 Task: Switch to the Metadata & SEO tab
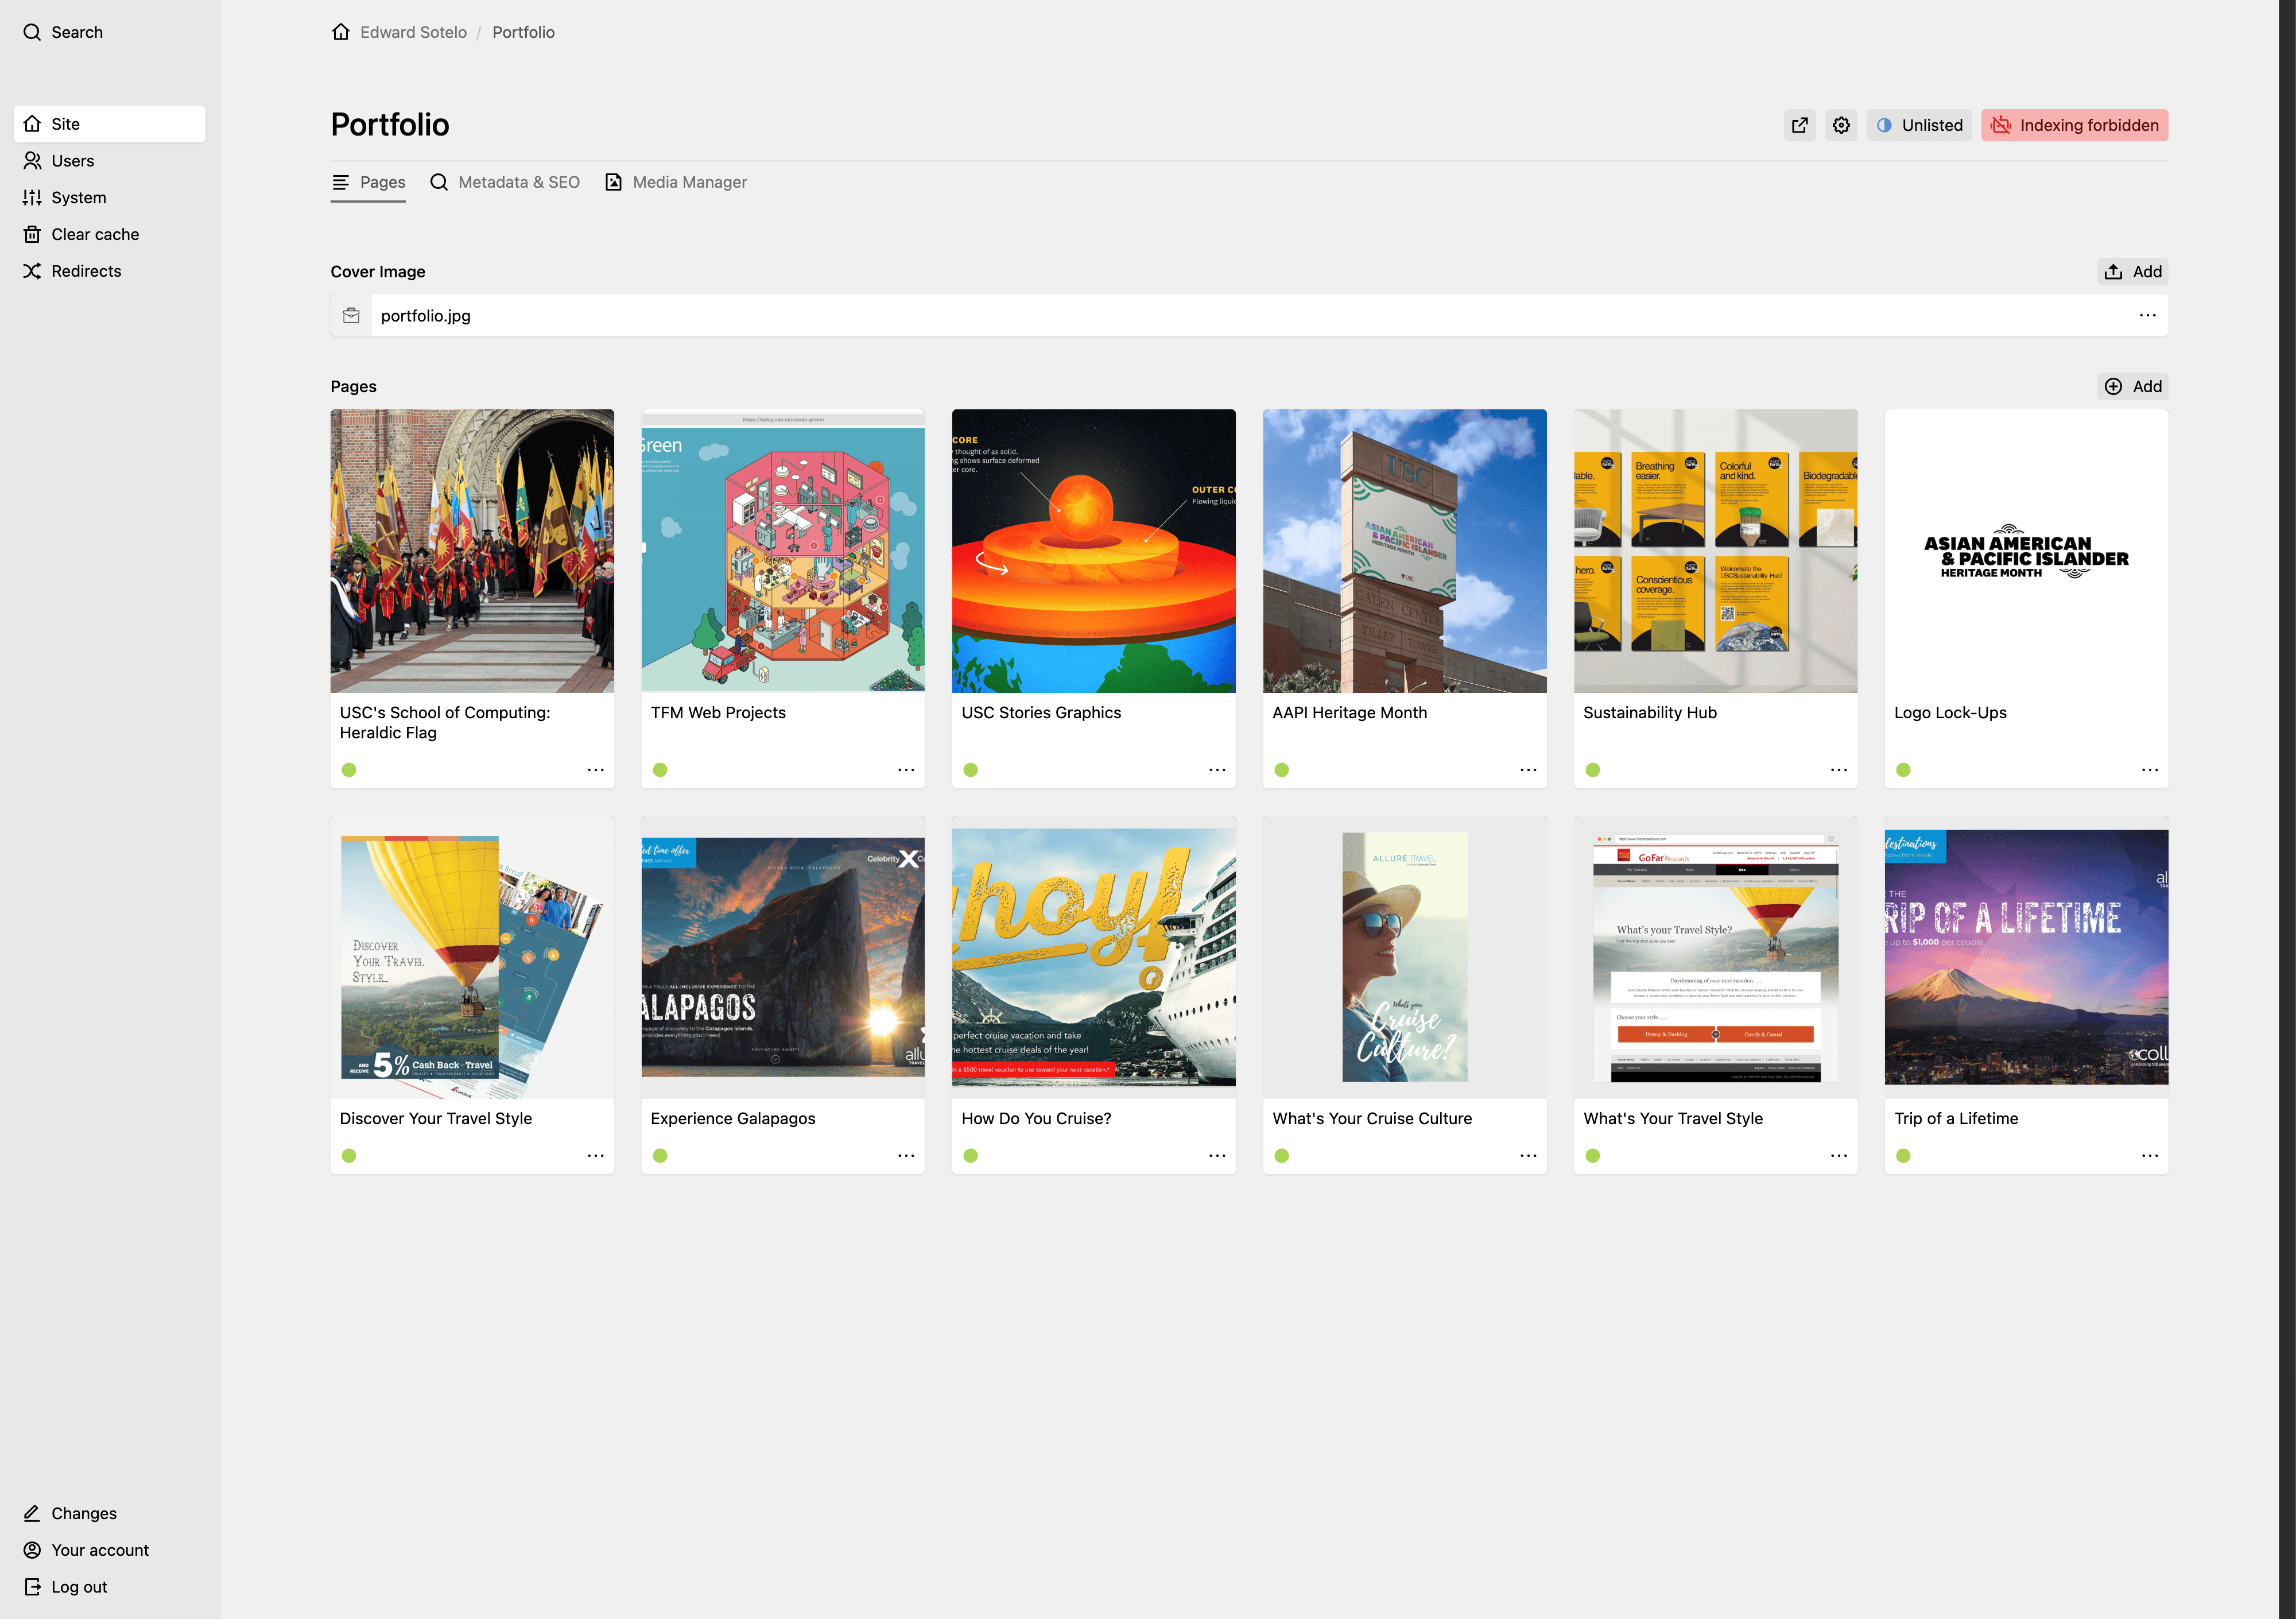(505, 182)
